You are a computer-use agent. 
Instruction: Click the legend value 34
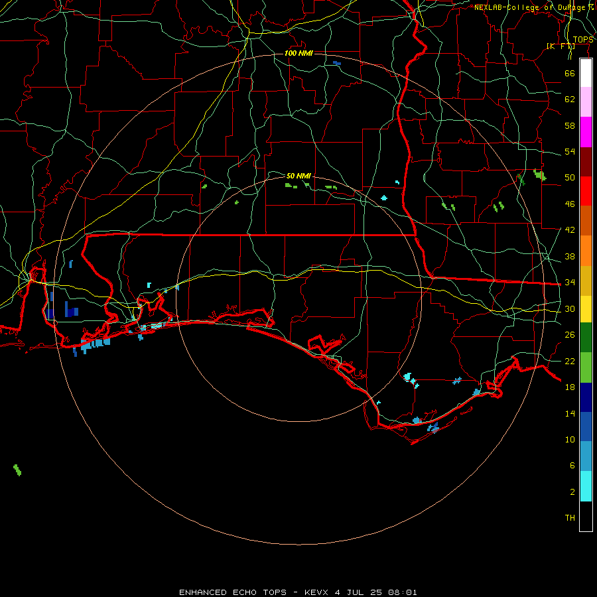click(x=570, y=283)
